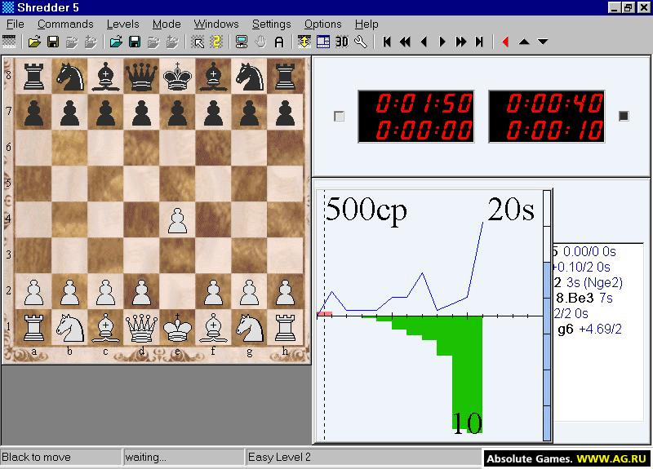
Task: Click 'Easy Level 2' in status bar
Action: pyautogui.click(x=279, y=457)
